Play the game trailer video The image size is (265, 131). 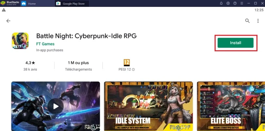(56, 106)
